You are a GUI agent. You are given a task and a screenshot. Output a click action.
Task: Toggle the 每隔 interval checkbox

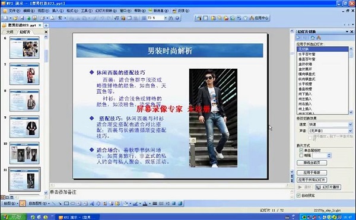(x=301, y=155)
